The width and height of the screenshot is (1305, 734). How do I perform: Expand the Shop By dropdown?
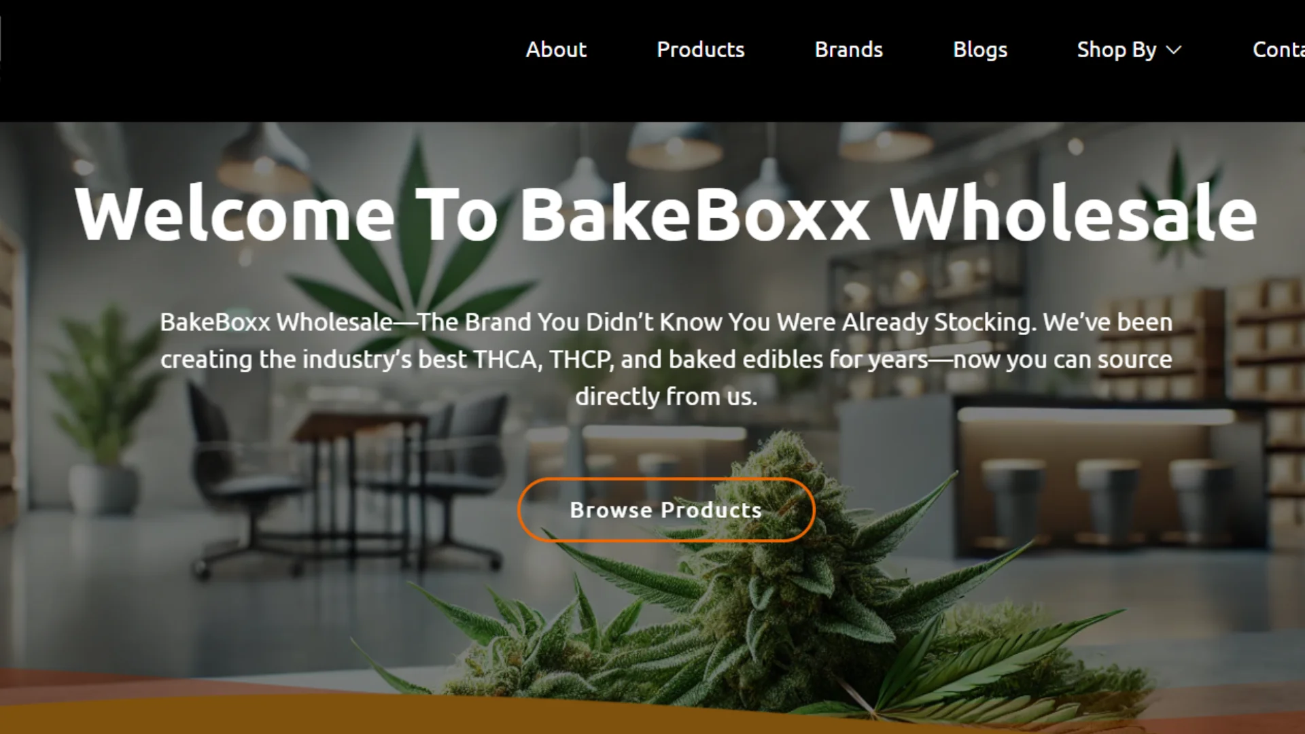1129,50
